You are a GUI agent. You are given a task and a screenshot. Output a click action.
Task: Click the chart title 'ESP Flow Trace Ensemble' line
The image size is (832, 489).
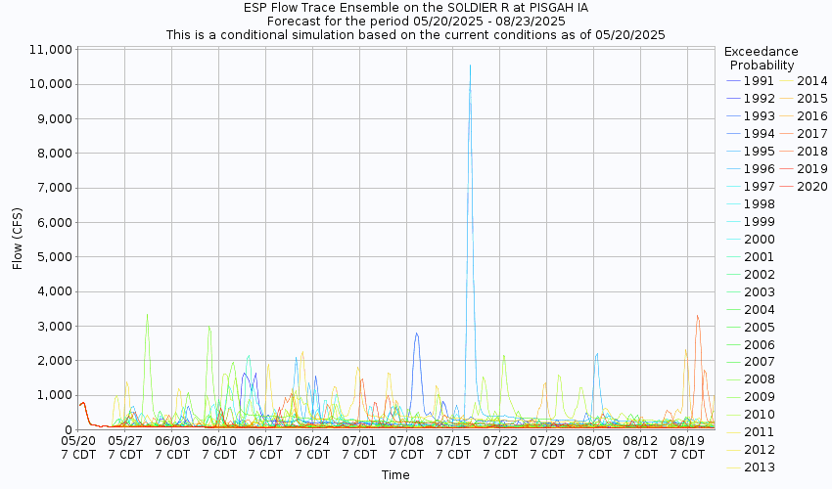pos(415,8)
